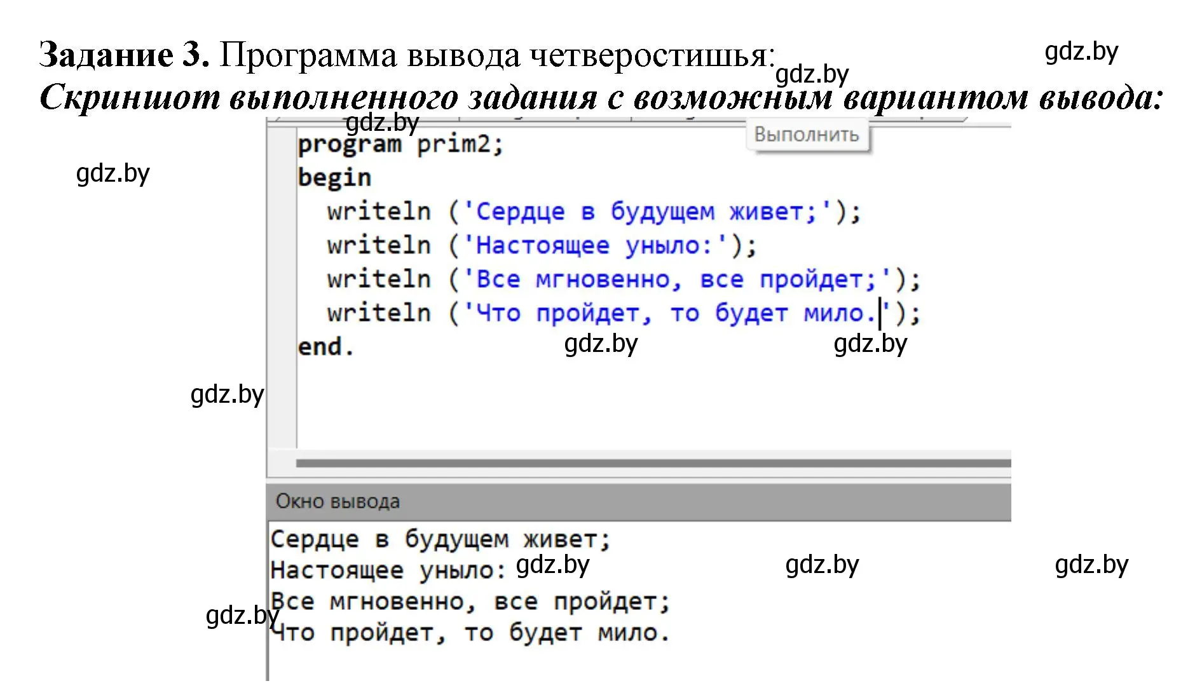Click output line 'Сердце в будущем живет;'

[440, 539]
